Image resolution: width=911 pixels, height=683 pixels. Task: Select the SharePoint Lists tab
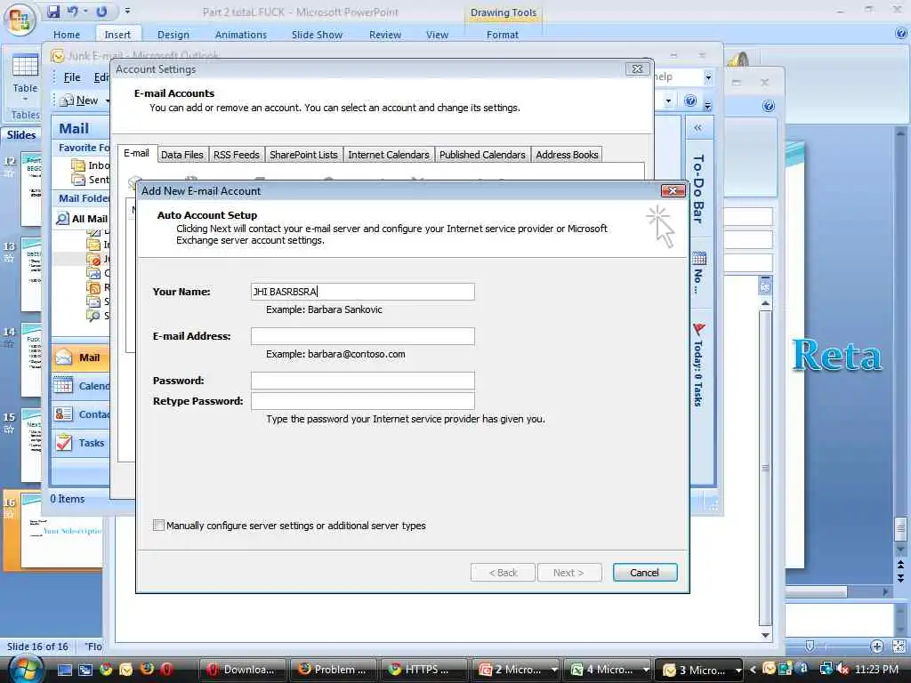[x=303, y=155]
